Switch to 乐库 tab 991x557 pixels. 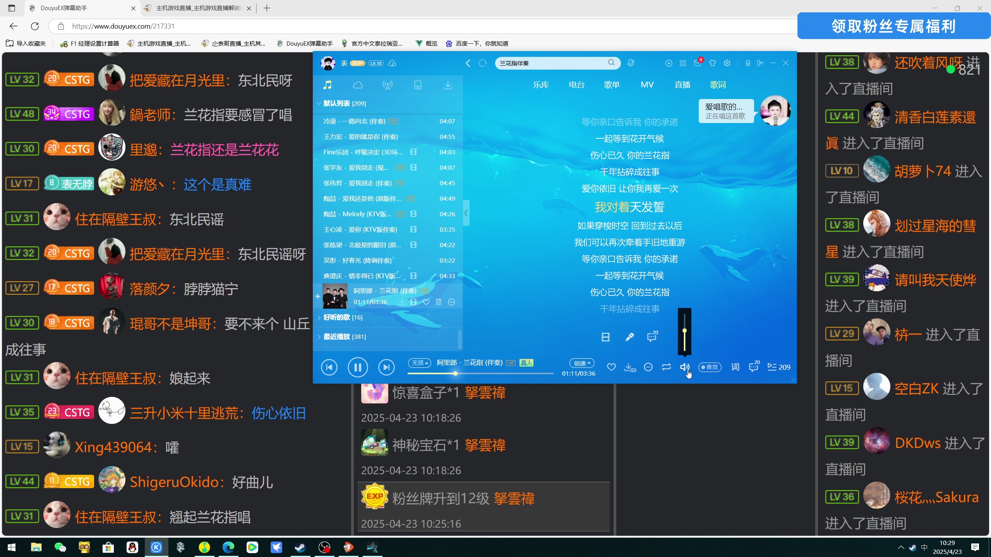tap(541, 85)
